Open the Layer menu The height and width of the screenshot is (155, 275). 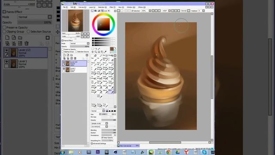92,7
